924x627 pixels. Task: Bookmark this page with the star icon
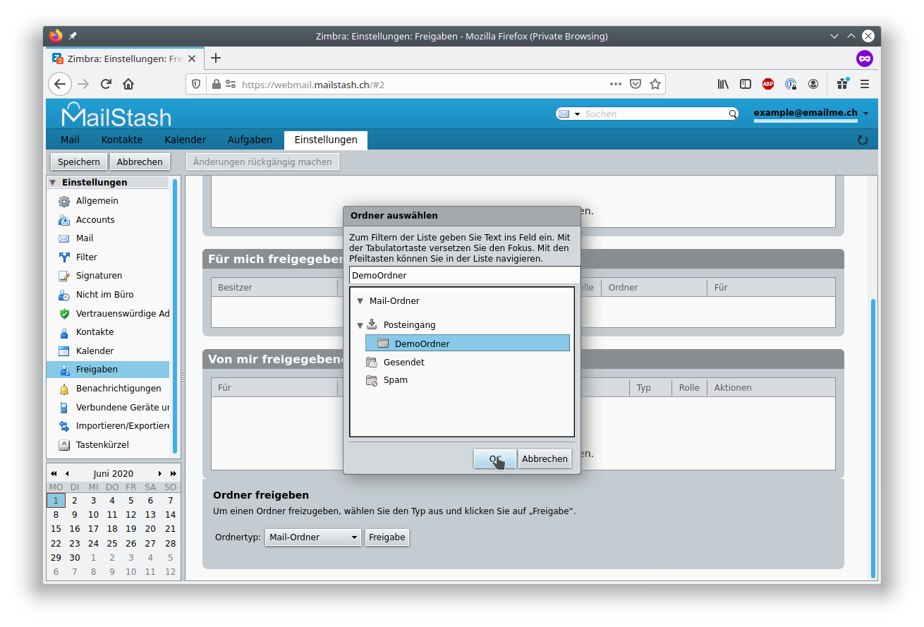[655, 84]
